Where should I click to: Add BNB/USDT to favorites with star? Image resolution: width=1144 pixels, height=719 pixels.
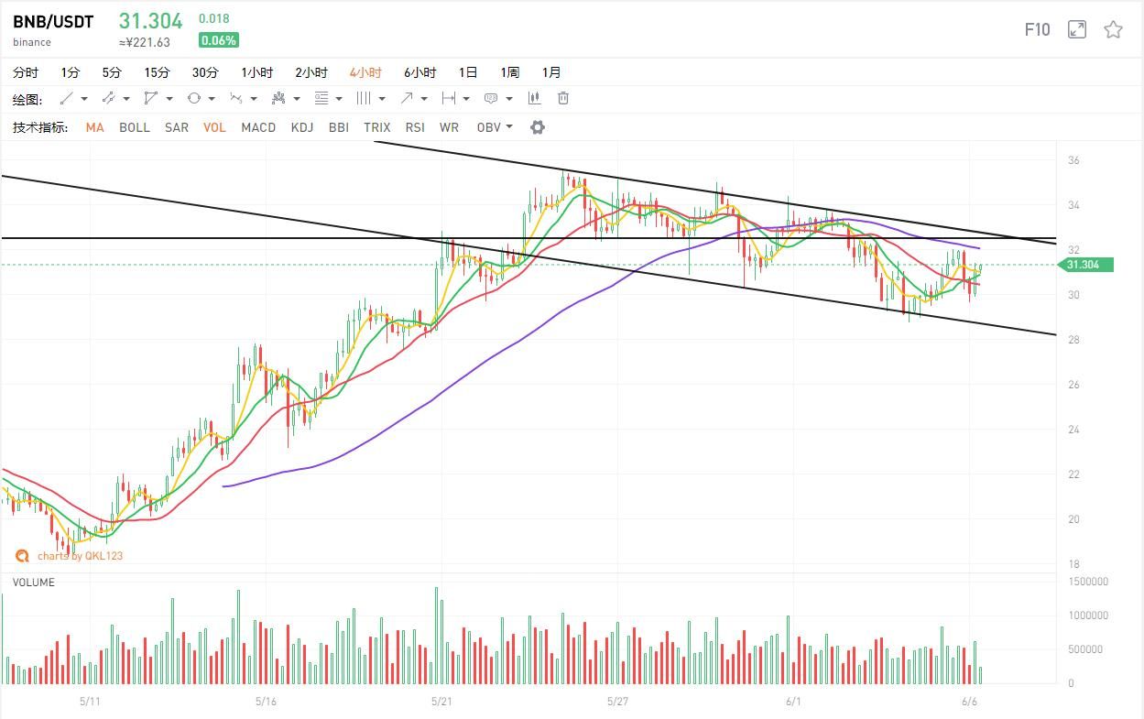(x=1113, y=29)
